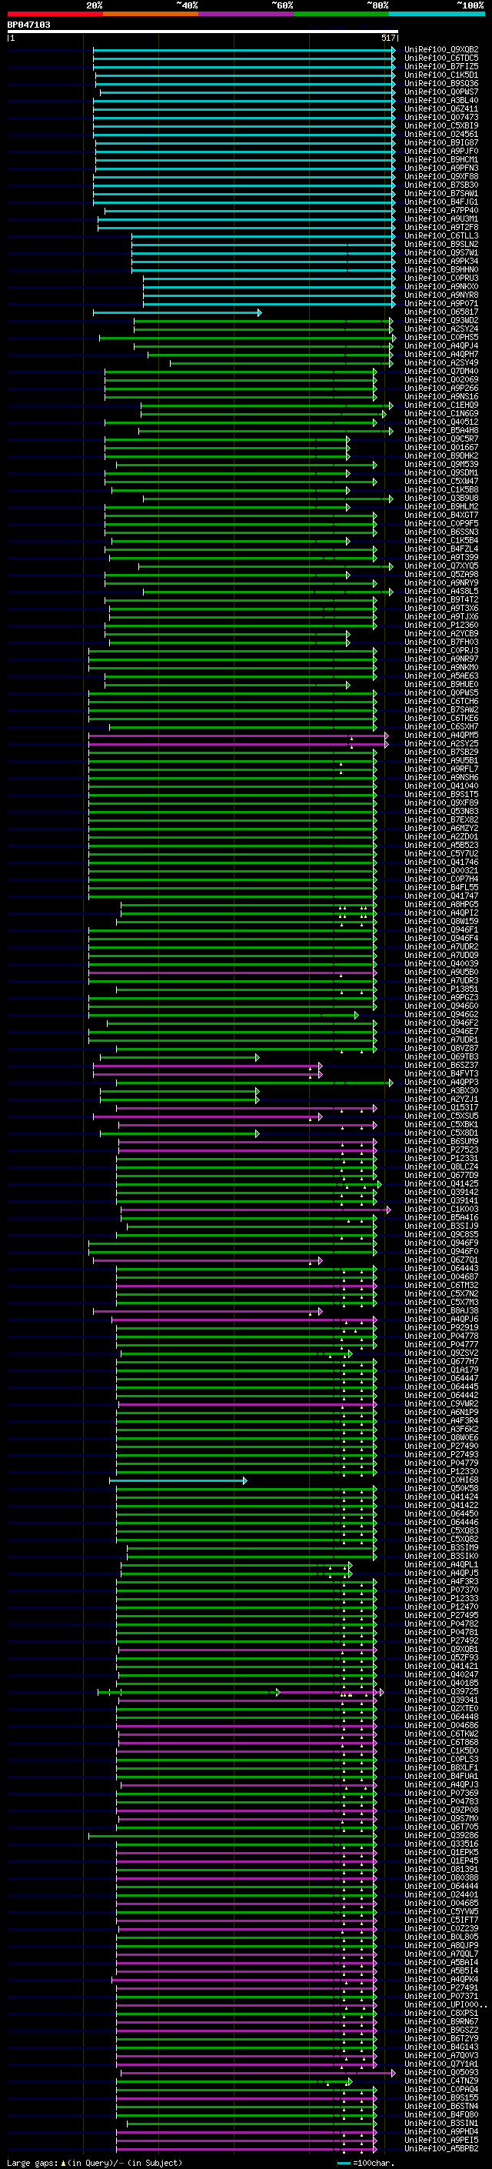Select the query name BP047103
Screen dimensions: 492x2169
(28, 25)
